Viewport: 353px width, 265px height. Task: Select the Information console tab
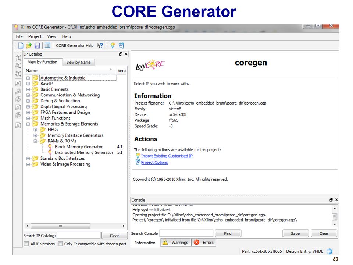(145, 243)
